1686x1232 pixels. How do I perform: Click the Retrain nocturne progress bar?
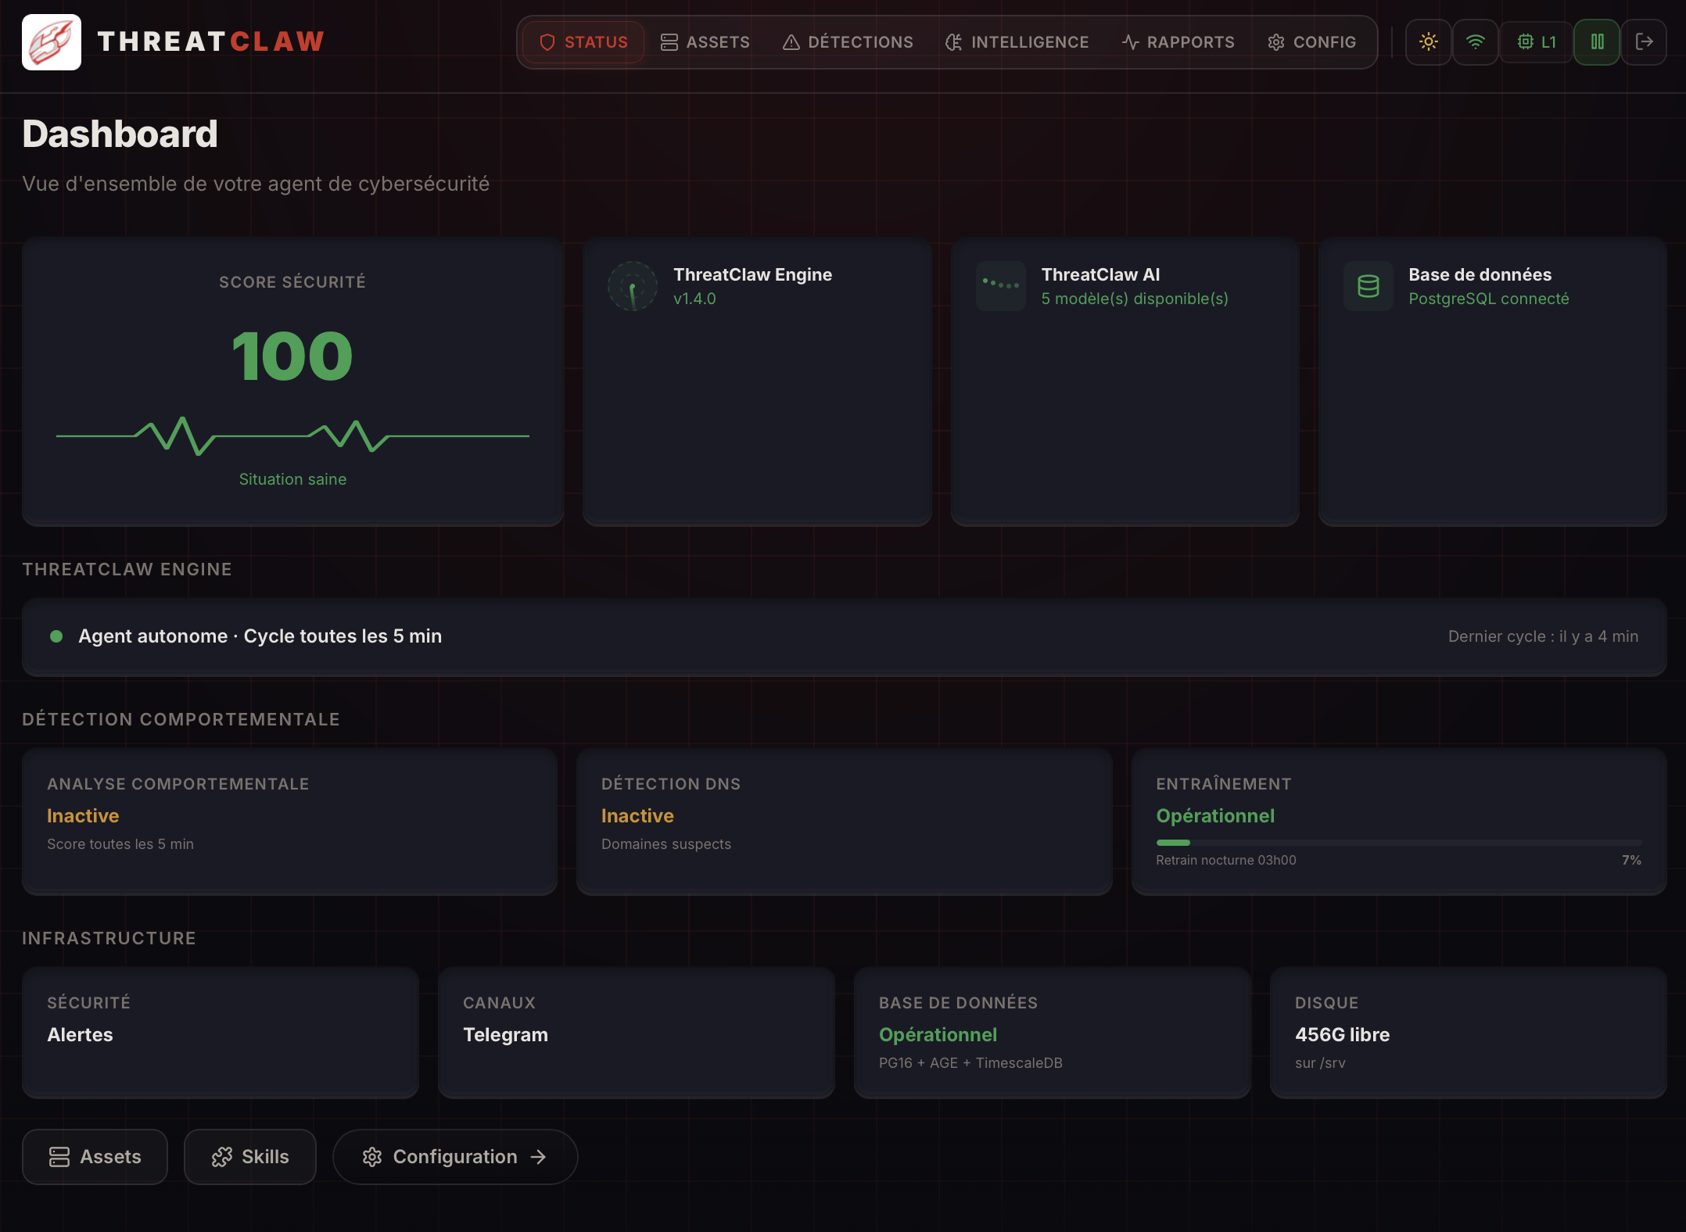[1399, 843]
